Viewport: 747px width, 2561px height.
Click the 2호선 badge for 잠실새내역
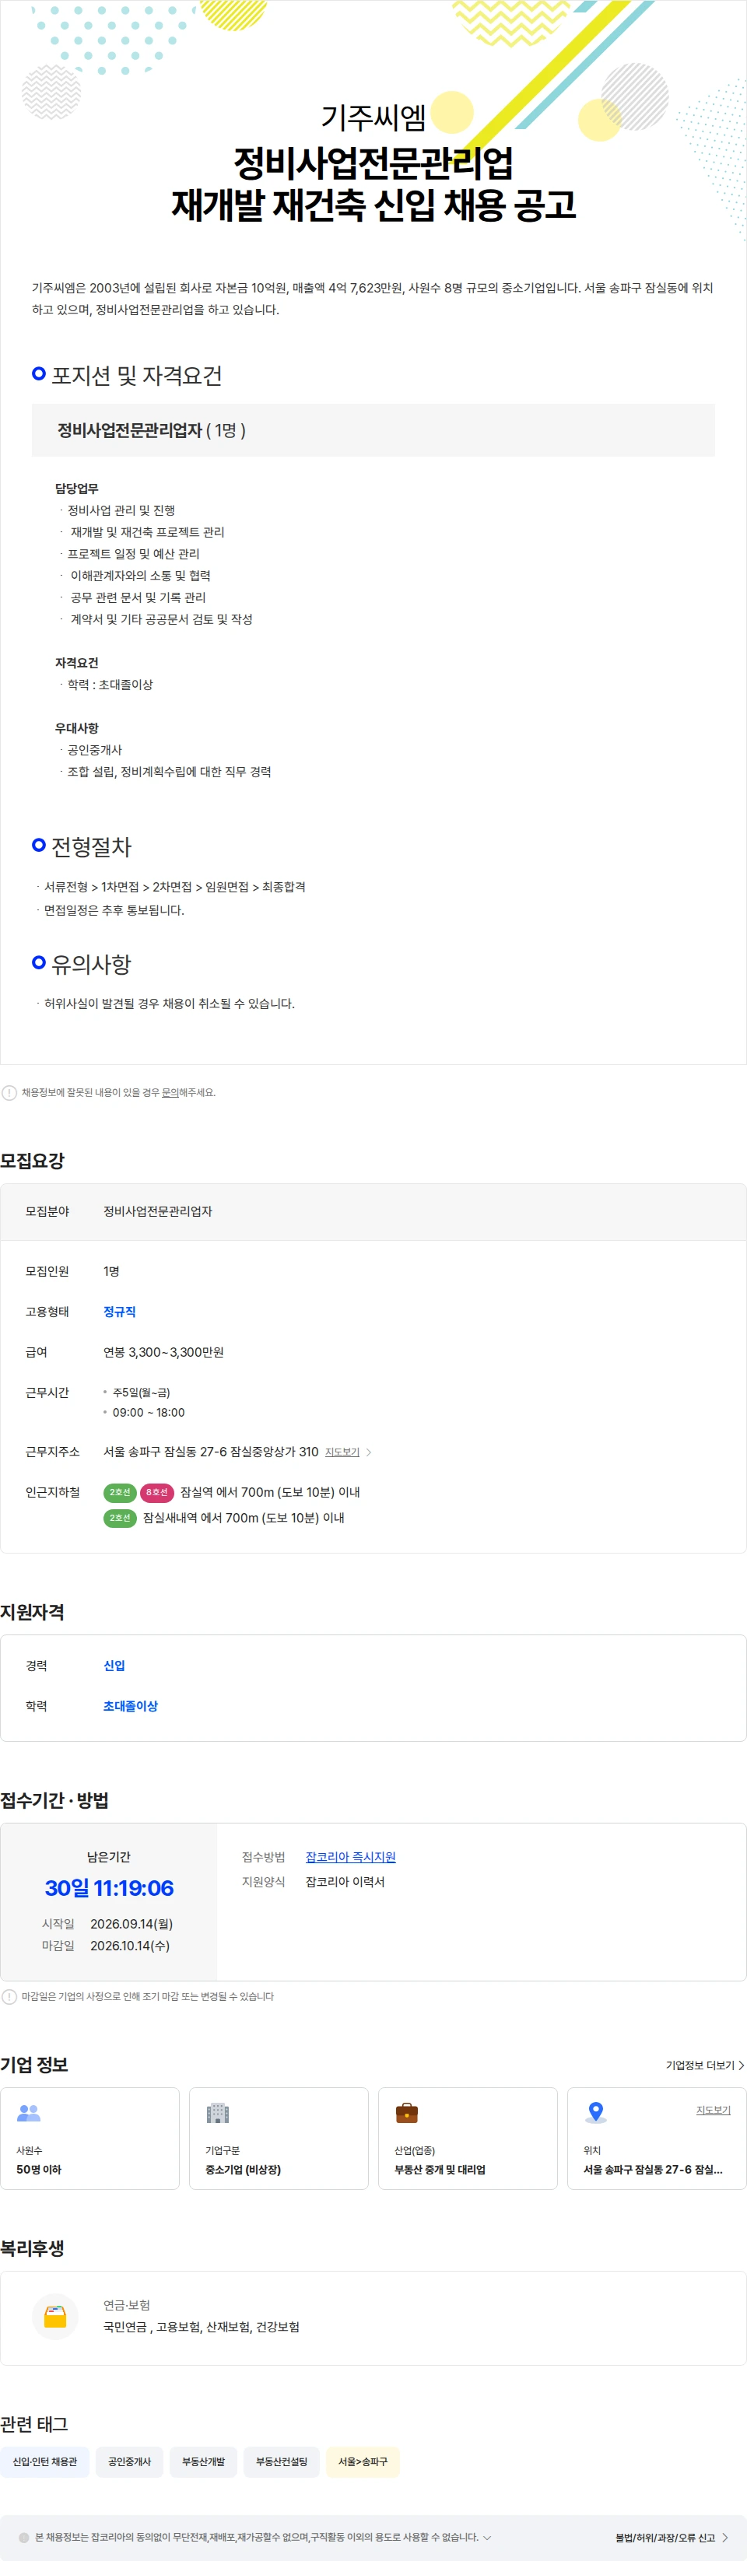click(x=119, y=1518)
